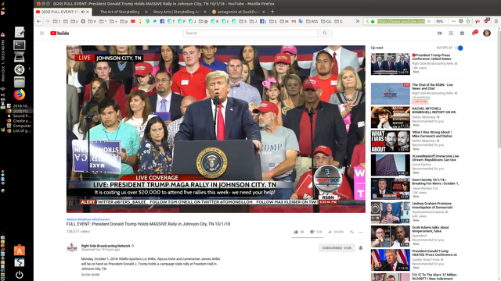Open President Trump Press Conference thumbnail
Screen dimensions: 501x281
click(390, 64)
